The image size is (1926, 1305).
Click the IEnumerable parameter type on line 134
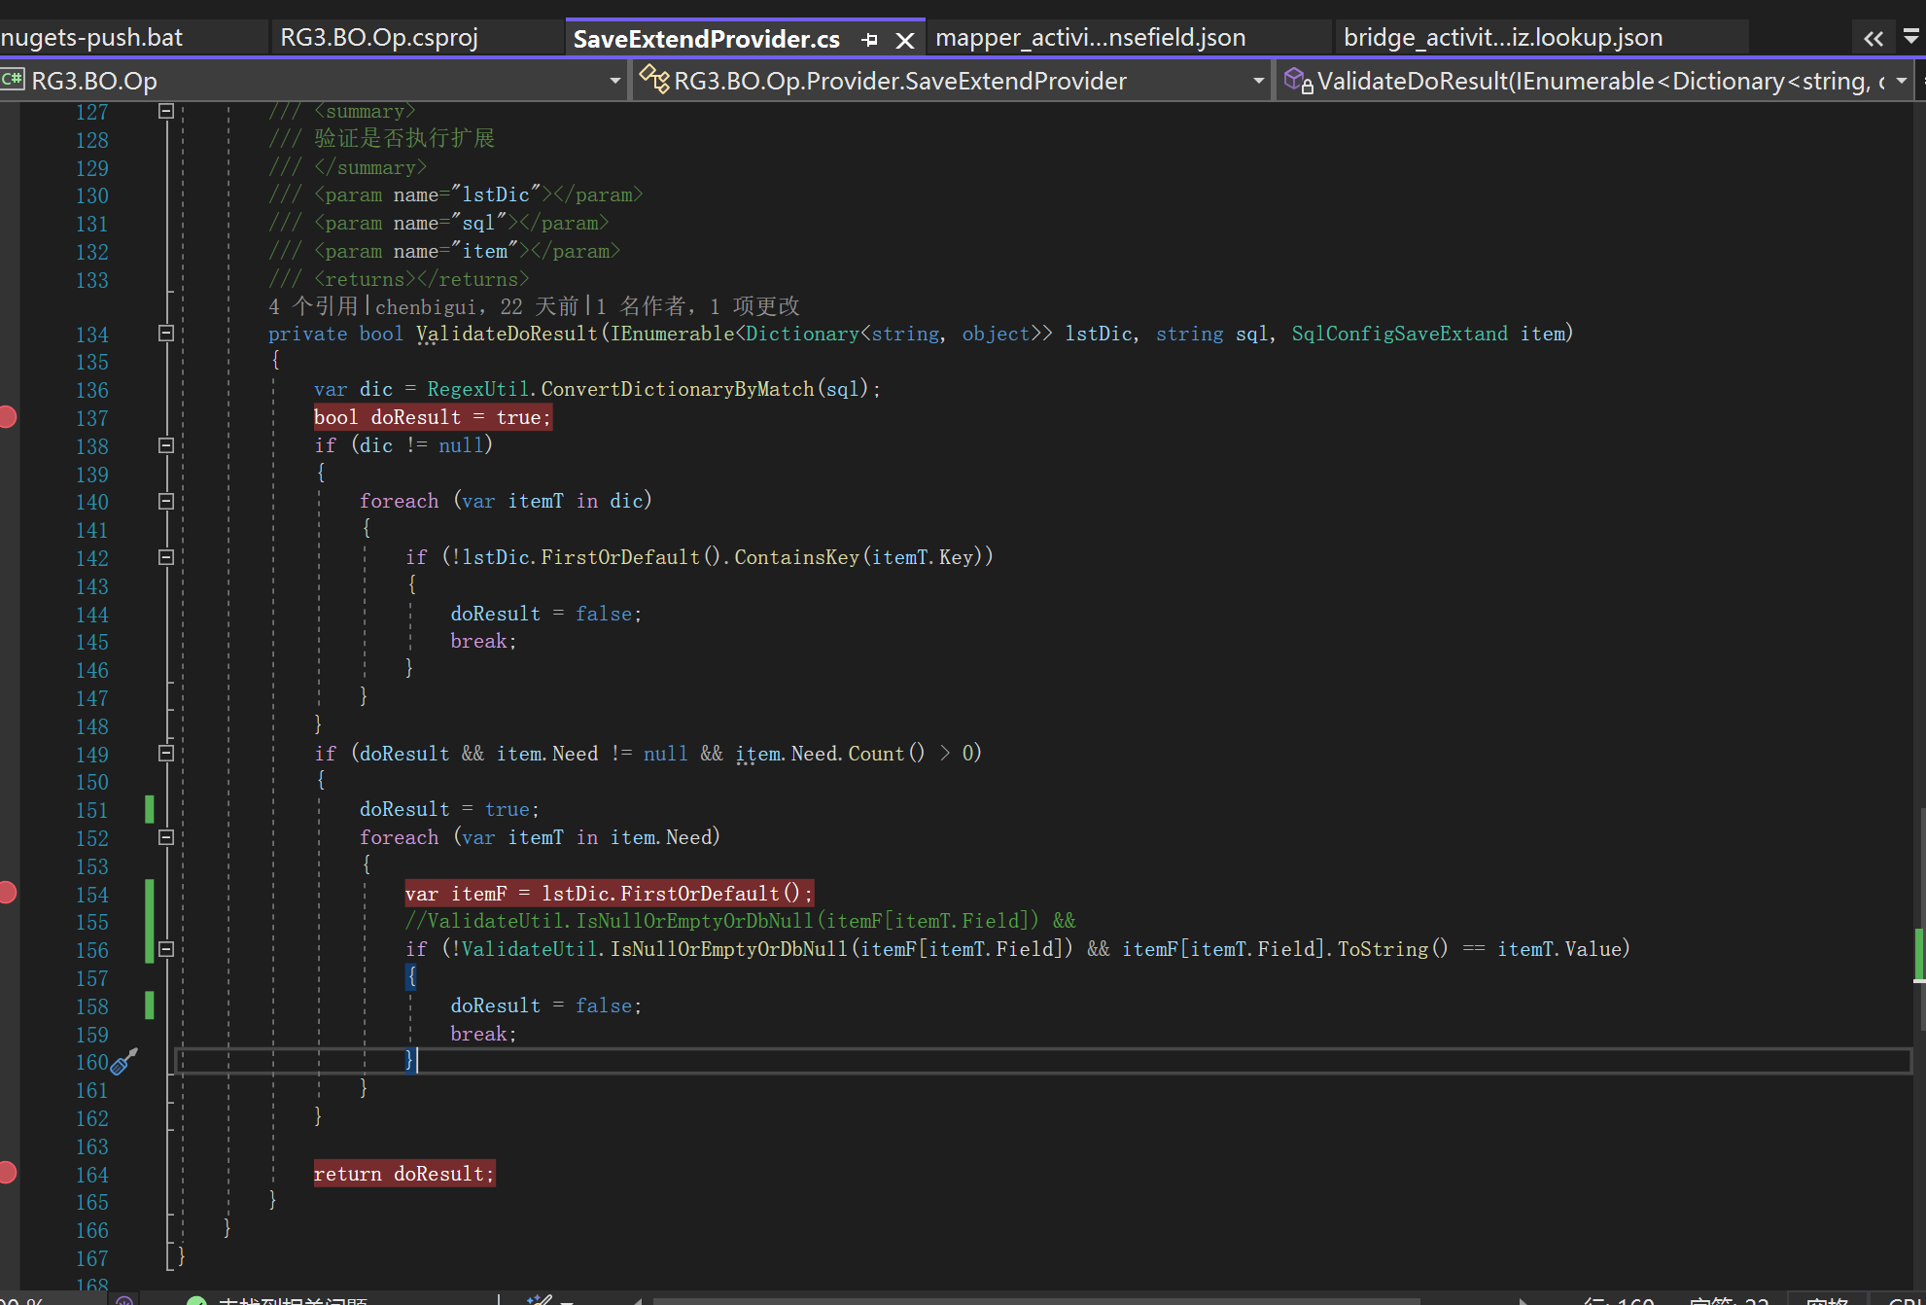click(x=672, y=334)
